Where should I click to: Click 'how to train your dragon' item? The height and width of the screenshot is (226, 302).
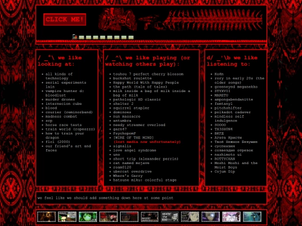click(64, 136)
